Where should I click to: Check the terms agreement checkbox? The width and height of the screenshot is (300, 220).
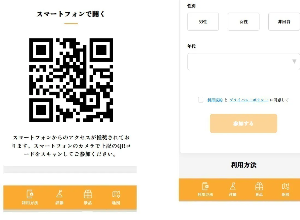pyautogui.click(x=201, y=100)
